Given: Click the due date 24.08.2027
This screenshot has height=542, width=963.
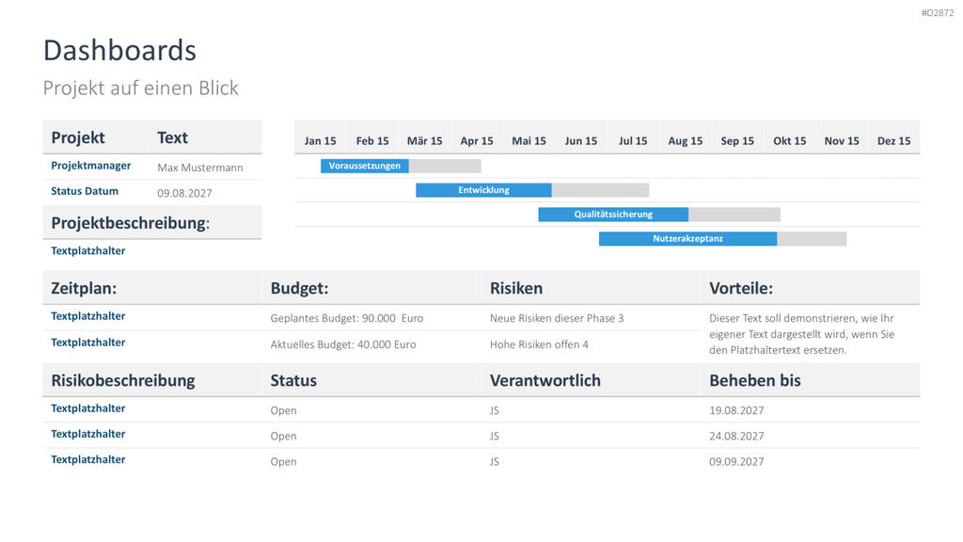Looking at the screenshot, I should tap(736, 437).
